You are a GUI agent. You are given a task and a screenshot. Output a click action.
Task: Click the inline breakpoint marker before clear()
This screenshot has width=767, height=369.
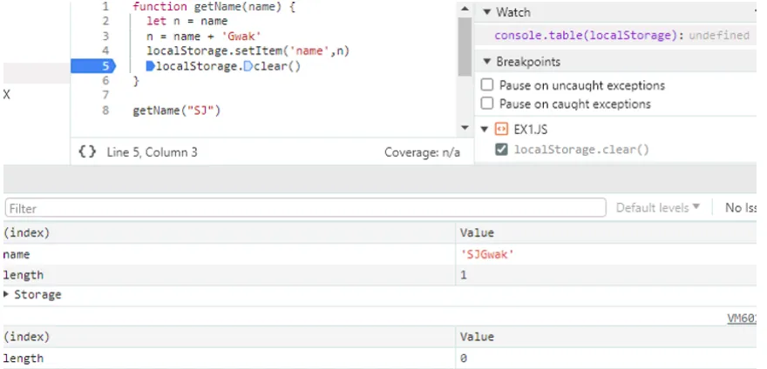[x=248, y=66]
